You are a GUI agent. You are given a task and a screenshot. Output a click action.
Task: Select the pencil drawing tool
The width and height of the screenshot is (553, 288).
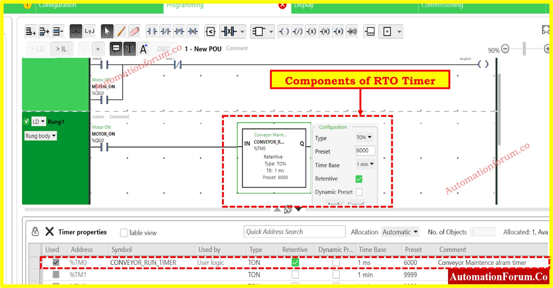[121, 31]
